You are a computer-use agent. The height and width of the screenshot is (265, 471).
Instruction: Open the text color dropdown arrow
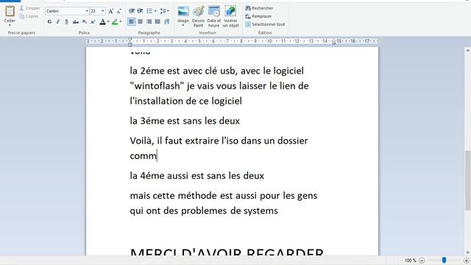(108, 21)
